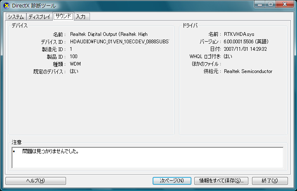Click the 日付 label in driver group

216,49
